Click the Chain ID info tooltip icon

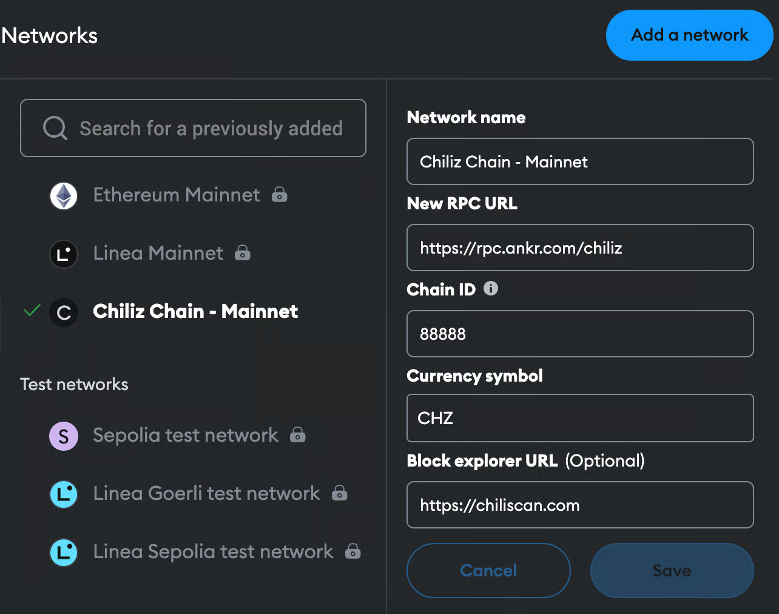pyautogui.click(x=491, y=289)
